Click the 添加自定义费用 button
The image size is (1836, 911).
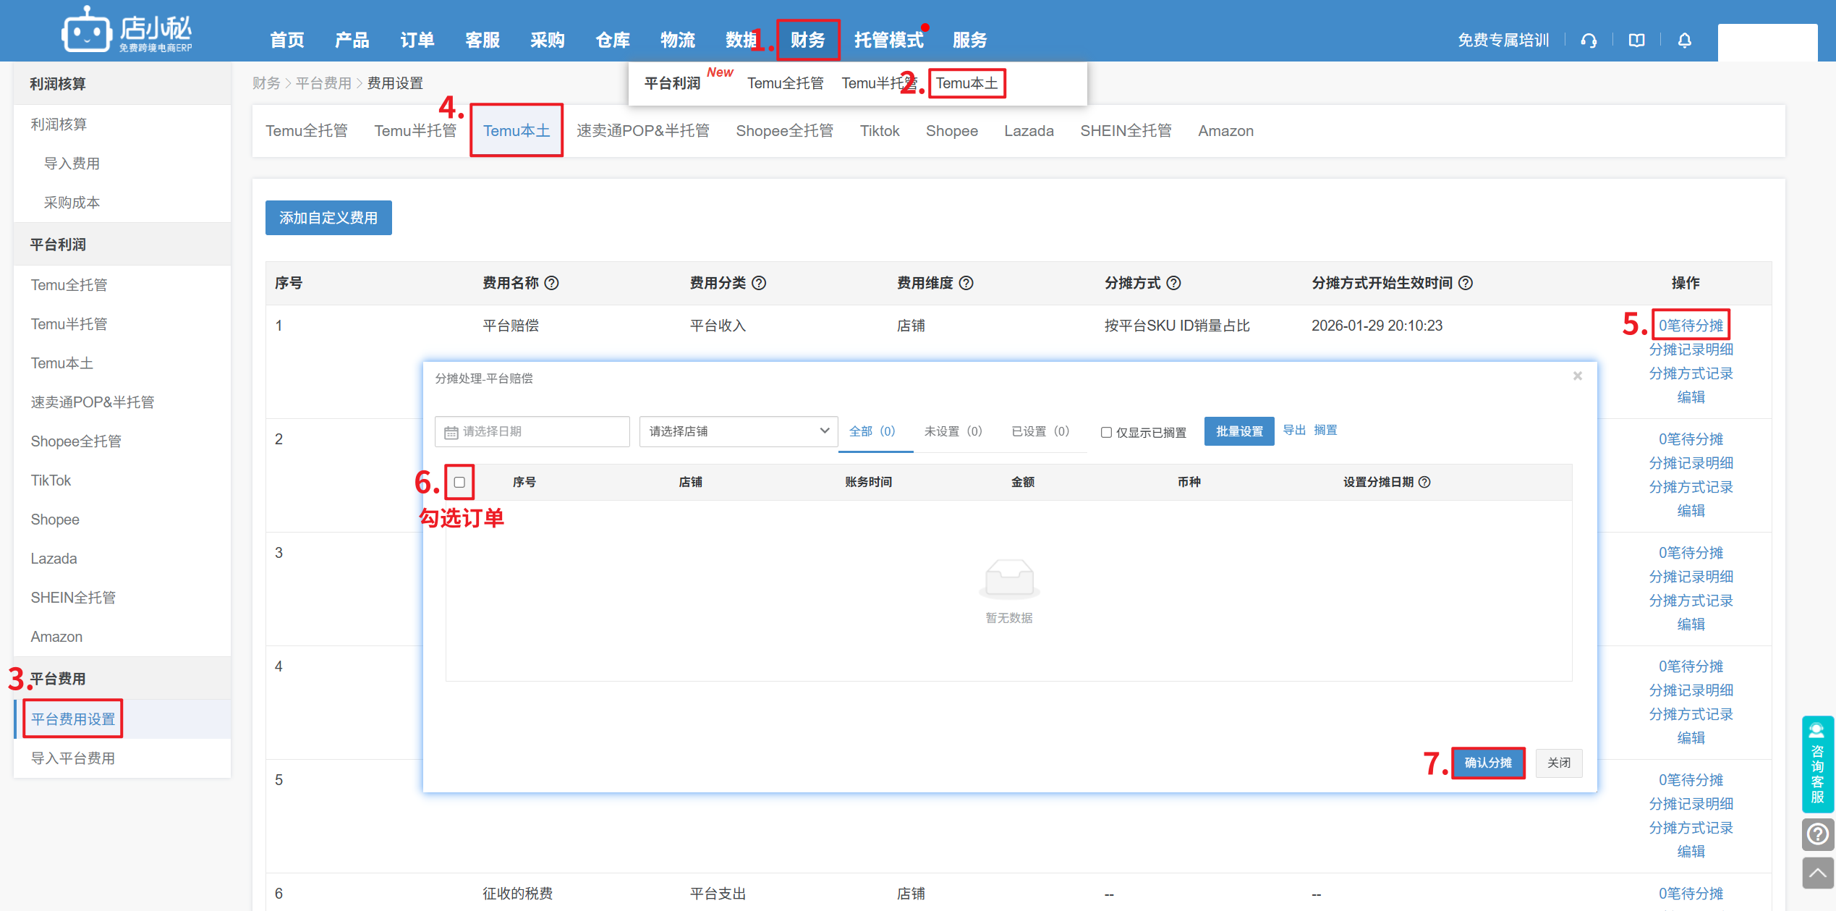[x=328, y=218]
